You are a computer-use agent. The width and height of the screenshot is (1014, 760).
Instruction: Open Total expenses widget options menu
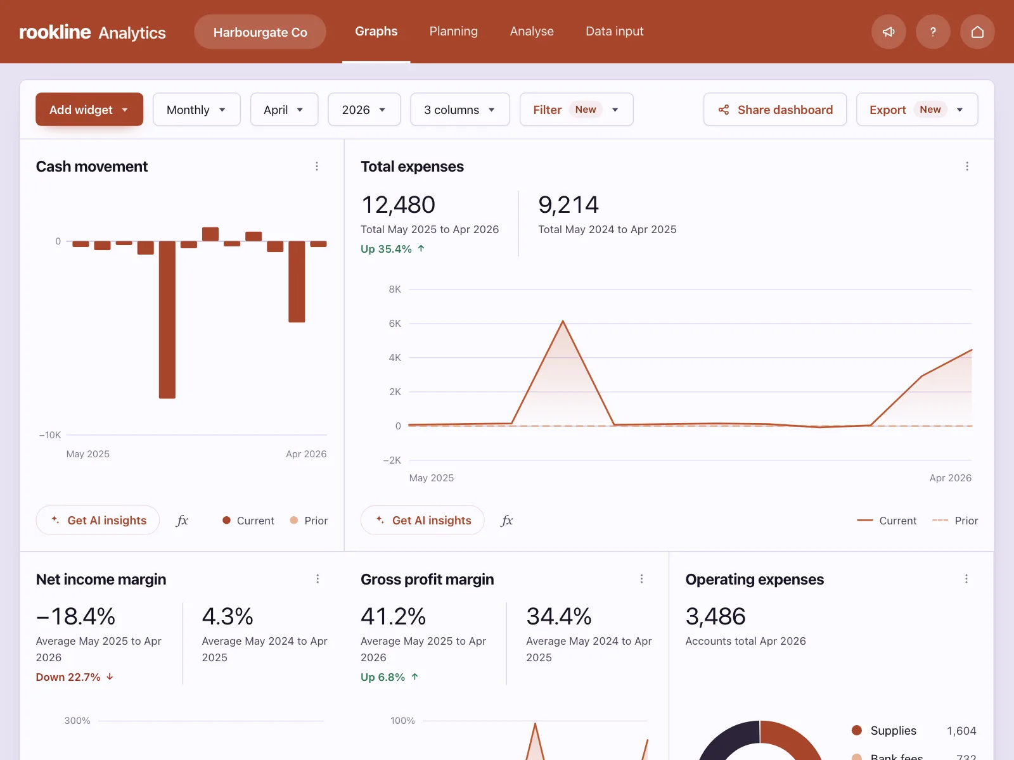point(967,167)
